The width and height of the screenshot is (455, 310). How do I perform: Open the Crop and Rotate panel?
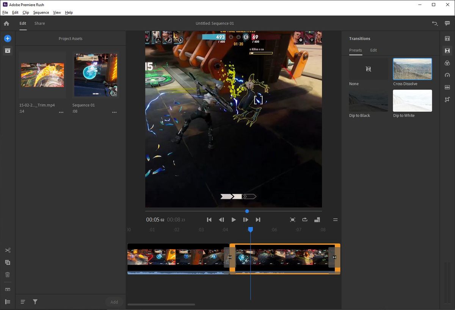coord(447,100)
